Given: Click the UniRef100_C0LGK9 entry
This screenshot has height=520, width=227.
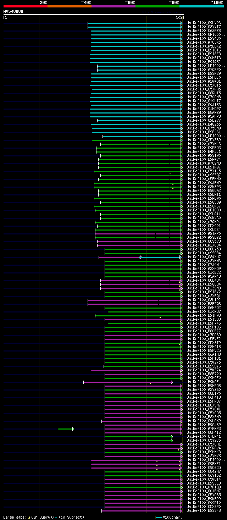Looking at the screenshot, I should click(x=204, y=421).
